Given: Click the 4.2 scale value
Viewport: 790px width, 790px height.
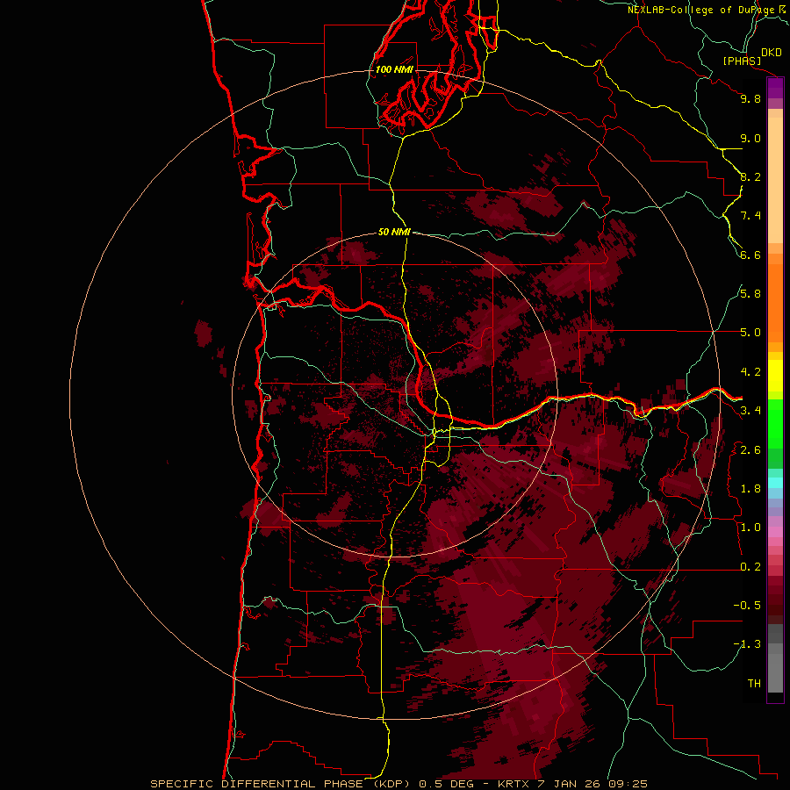Looking at the screenshot, I should (750, 372).
